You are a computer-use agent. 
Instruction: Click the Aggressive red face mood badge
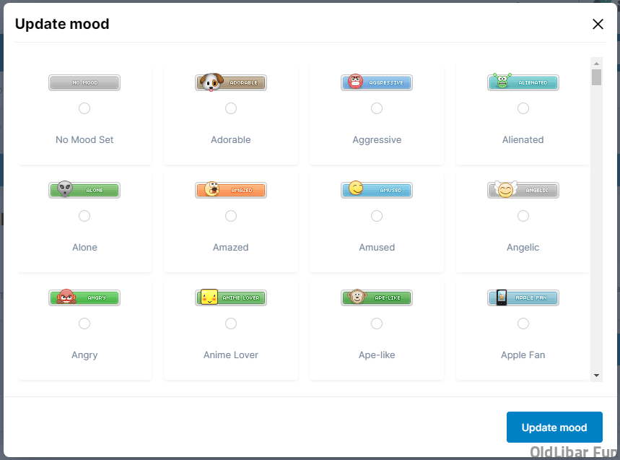coord(377,82)
